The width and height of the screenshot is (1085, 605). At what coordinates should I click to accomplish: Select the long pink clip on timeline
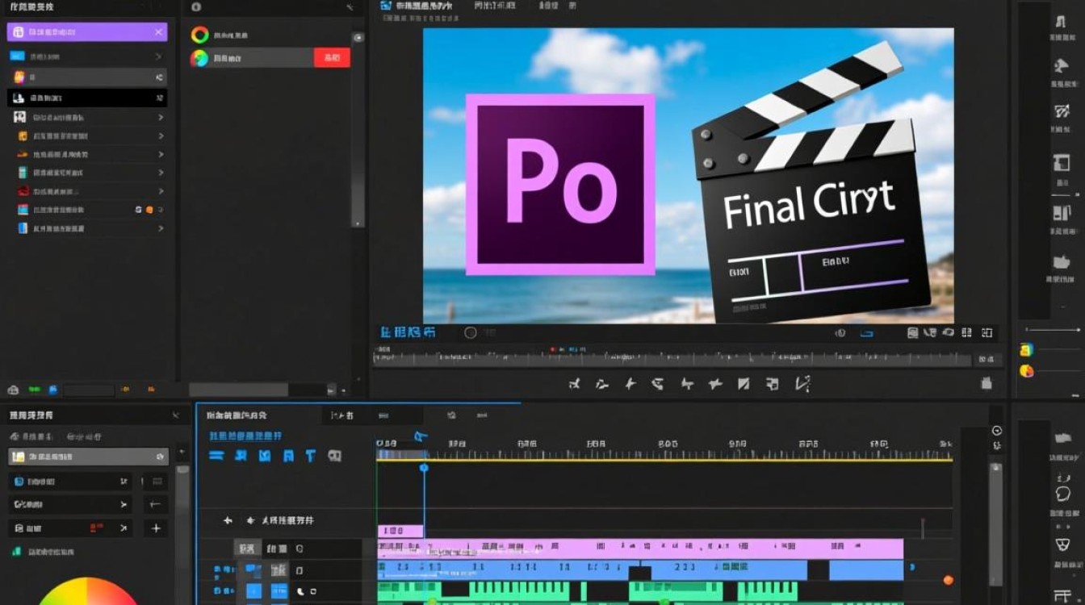point(639,549)
